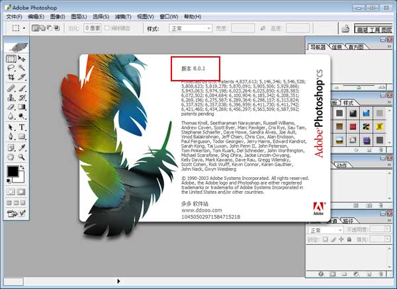Viewport: 397px width, 289px height.
Task: Select the Type tool
Action: point(22,127)
